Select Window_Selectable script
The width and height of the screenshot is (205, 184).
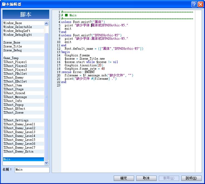pyautogui.click(x=23, y=27)
